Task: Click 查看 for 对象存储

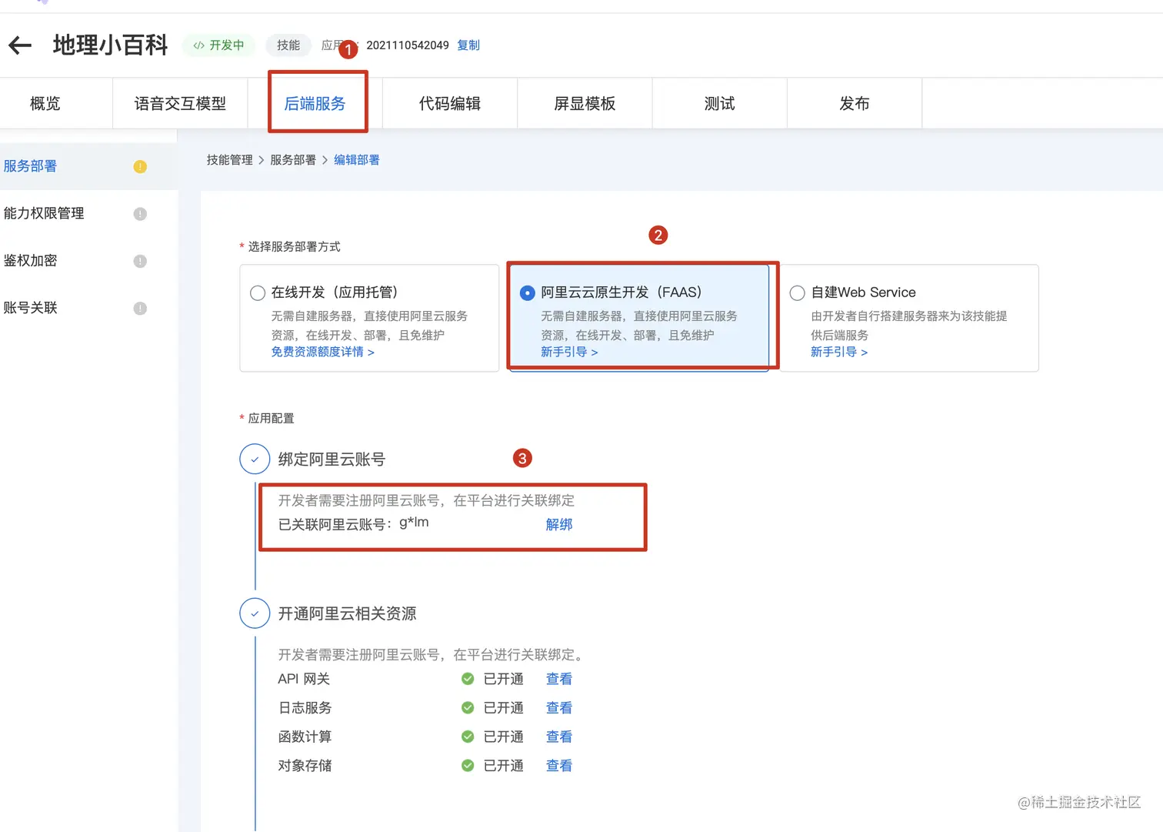Action: point(559,766)
